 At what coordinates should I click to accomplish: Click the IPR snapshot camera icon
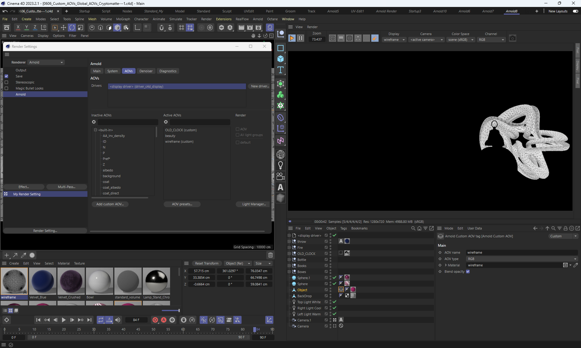tap(512, 38)
